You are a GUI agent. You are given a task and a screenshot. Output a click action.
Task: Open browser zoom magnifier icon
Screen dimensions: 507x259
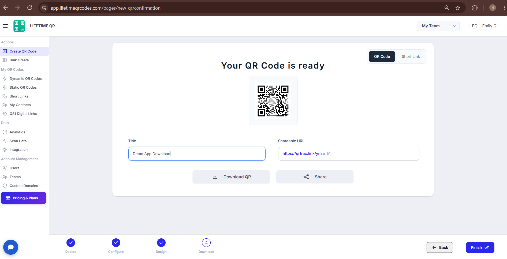tap(447, 8)
